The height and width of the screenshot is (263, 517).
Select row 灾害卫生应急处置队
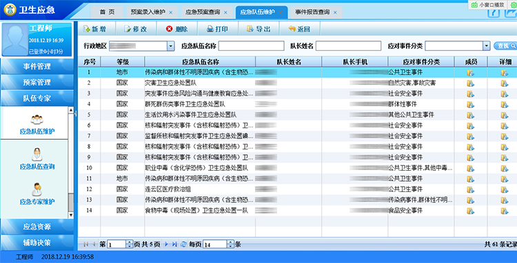click(297, 83)
